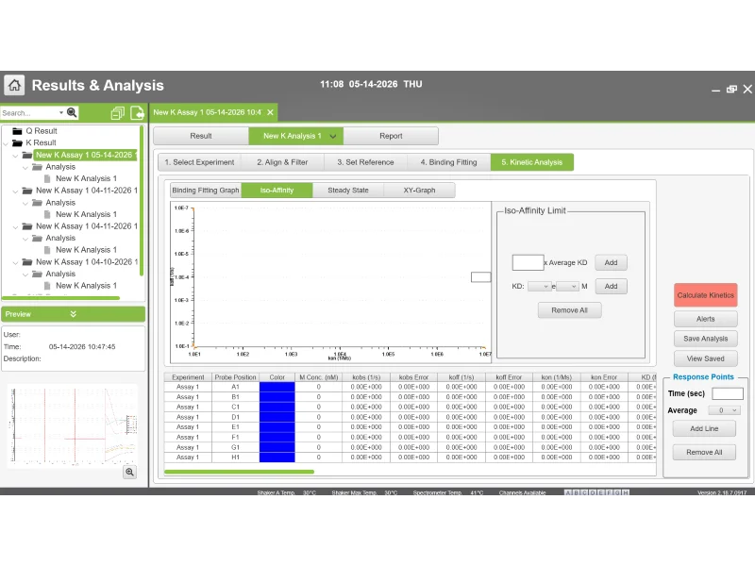Select the Iso-Affinity graph tab
Image resolution: width=755 pixels, height=566 pixels.
(x=277, y=191)
